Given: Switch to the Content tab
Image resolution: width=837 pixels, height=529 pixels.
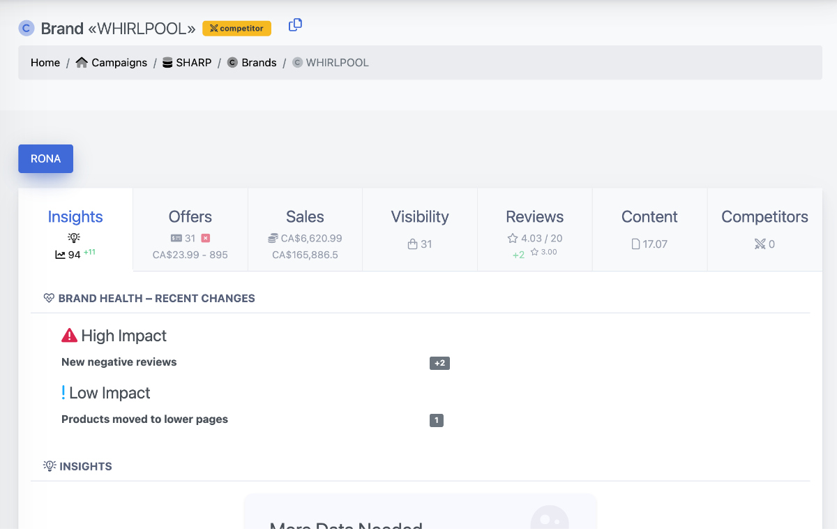Looking at the screenshot, I should (x=649, y=229).
